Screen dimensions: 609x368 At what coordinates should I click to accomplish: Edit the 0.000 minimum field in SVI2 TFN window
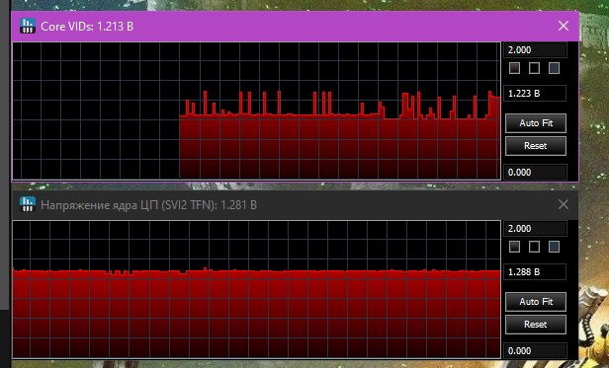pos(535,351)
